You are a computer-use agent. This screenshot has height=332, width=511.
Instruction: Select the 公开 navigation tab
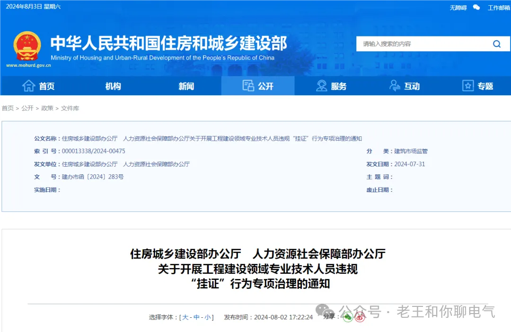click(x=258, y=86)
